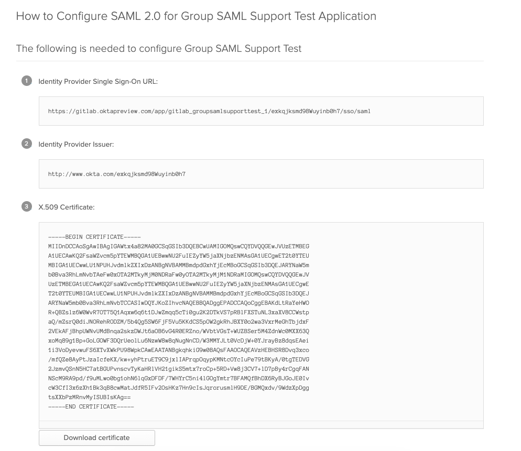Screen dimensions: 521x451
Task: Select the END CERTIFICATE line
Action: coord(90,406)
